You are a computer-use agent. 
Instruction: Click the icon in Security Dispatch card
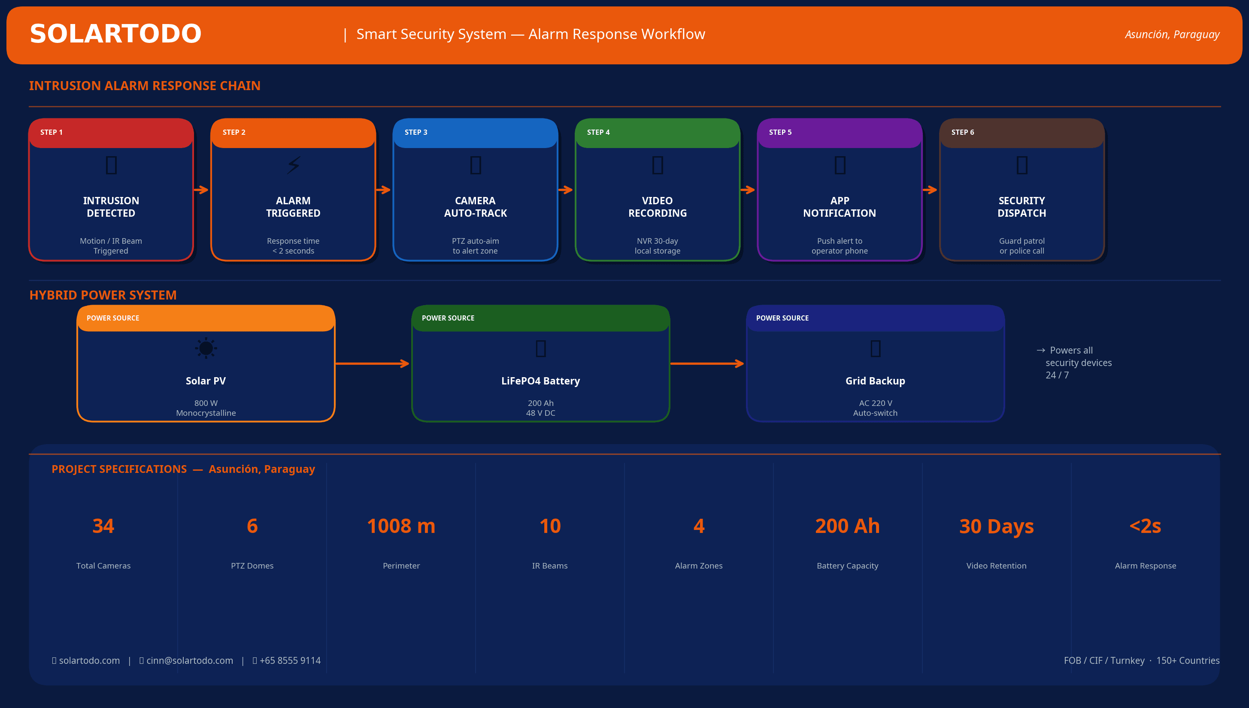(1022, 165)
